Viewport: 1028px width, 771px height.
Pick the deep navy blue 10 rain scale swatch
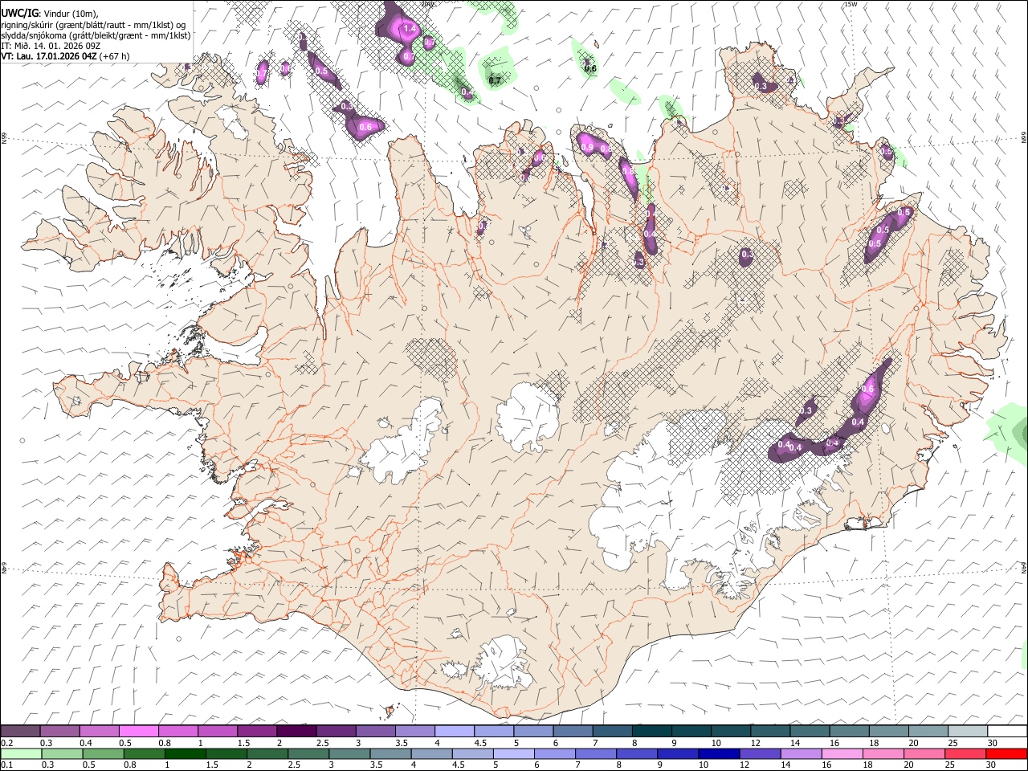click(719, 754)
